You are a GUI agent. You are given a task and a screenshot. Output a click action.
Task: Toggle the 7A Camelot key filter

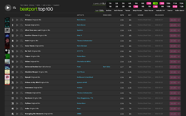click(149, 3)
